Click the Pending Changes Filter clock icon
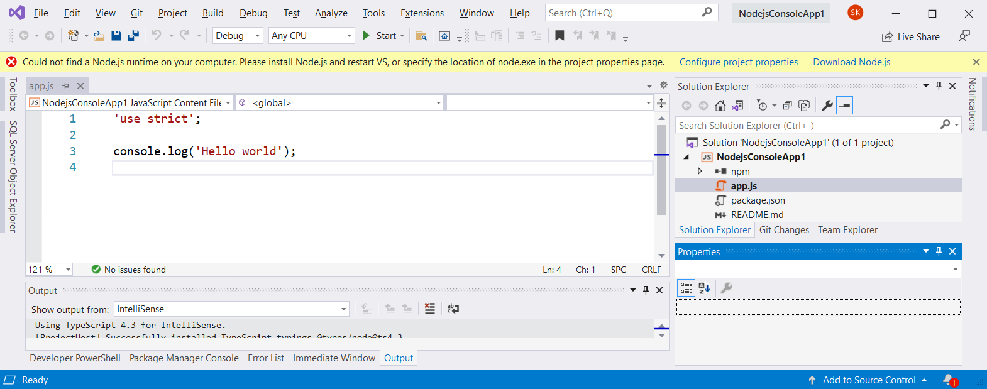The image size is (987, 389). [762, 106]
